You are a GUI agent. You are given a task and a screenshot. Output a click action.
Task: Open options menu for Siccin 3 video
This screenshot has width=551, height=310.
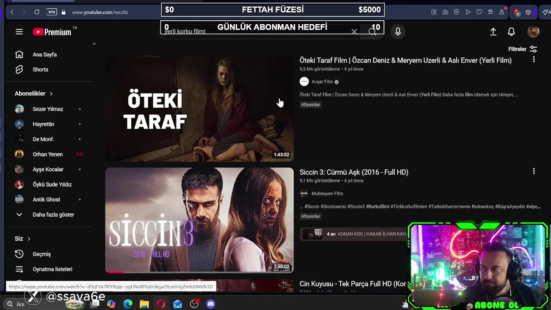tap(534, 171)
